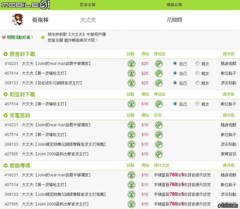
Task: Send 457514 ringtone in 原音鈴下載 section
Action: [159, 73]
